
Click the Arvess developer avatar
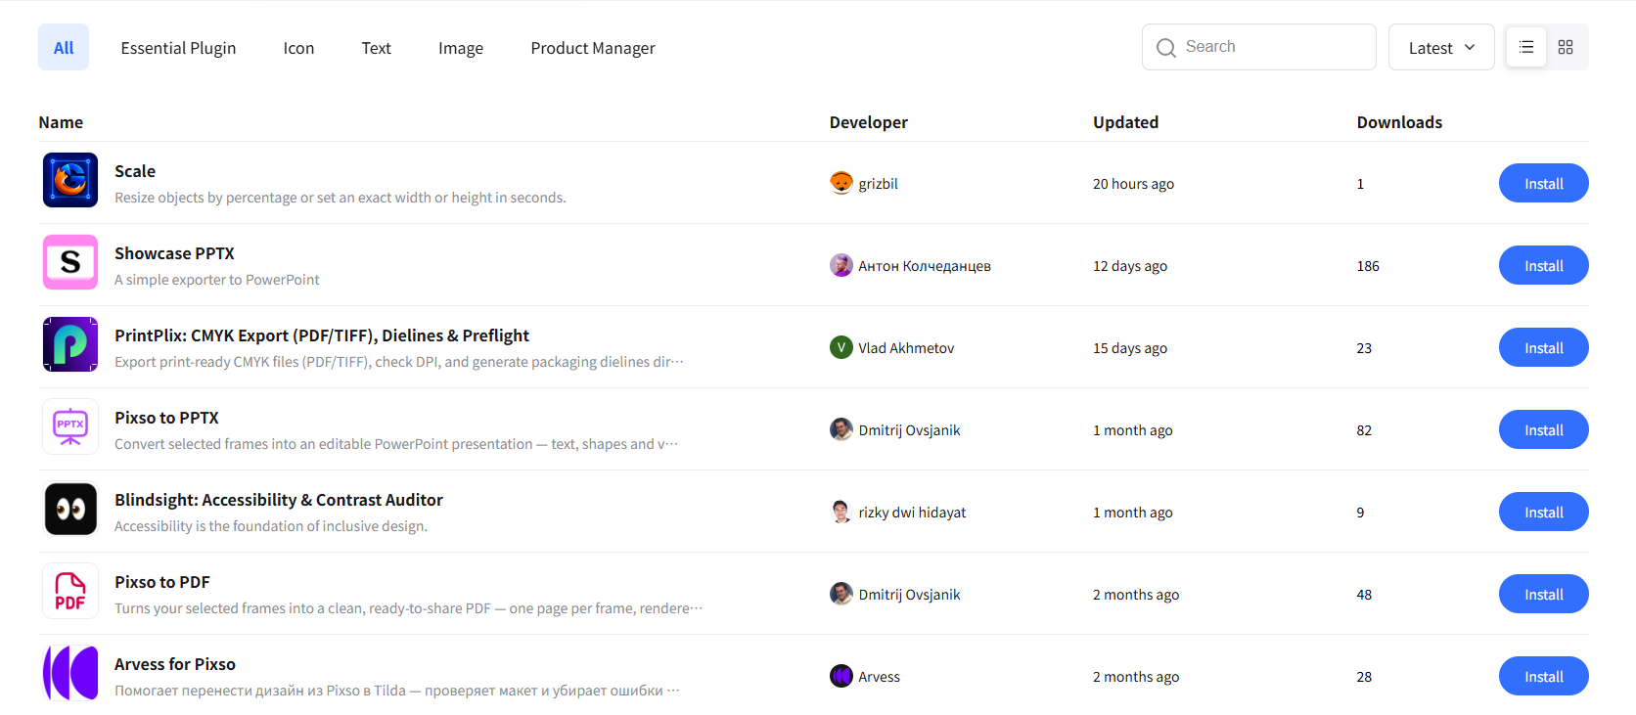tap(841, 676)
